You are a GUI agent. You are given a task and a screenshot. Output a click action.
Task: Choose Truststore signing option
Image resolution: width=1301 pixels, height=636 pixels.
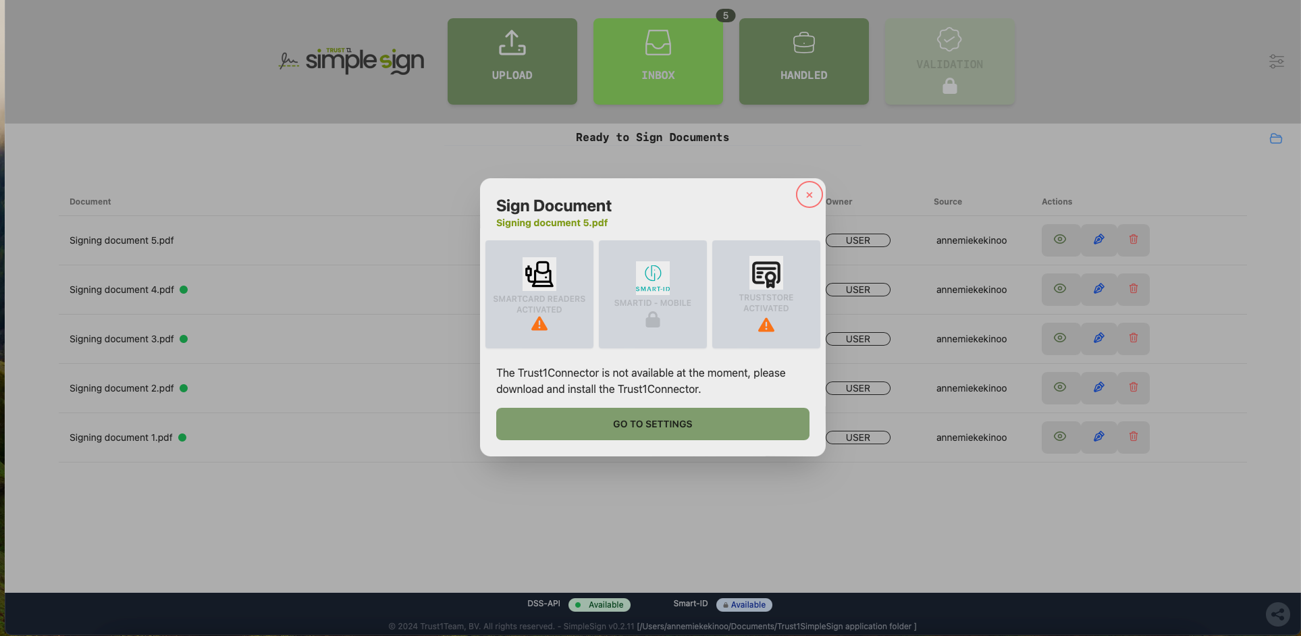766,294
